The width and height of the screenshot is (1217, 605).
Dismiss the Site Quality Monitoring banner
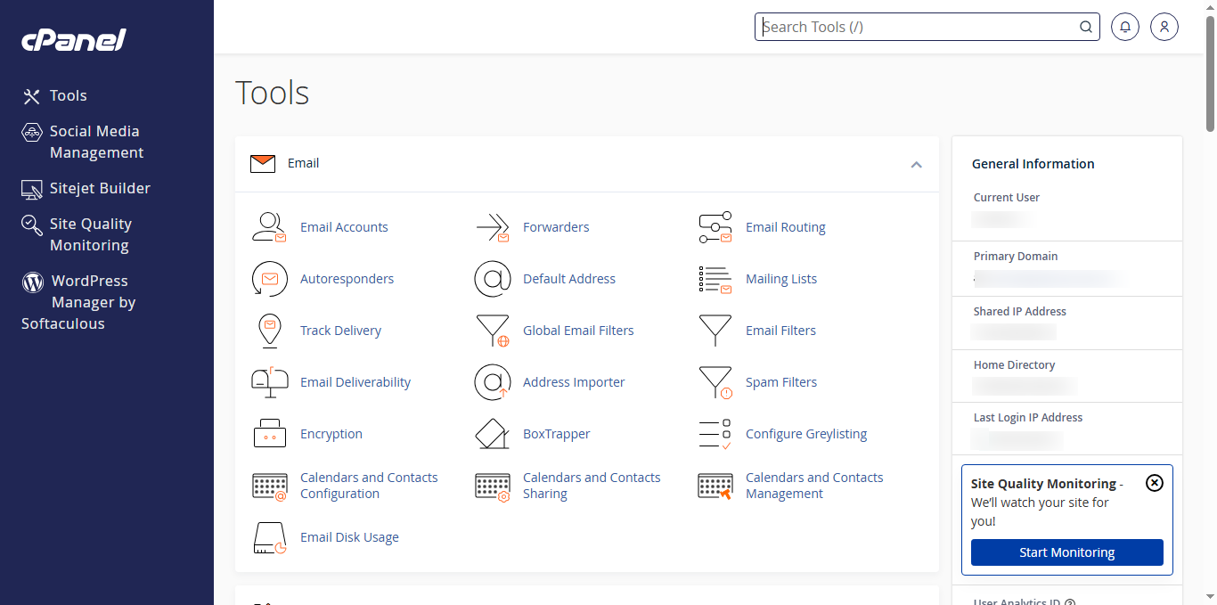point(1154,483)
